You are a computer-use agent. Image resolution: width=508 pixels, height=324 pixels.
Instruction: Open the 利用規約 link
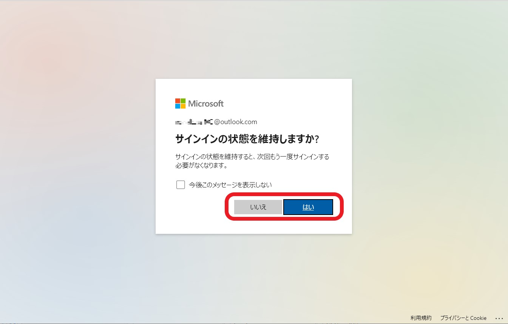point(421,318)
